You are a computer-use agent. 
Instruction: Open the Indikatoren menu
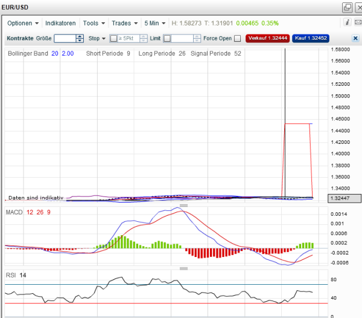pos(60,23)
